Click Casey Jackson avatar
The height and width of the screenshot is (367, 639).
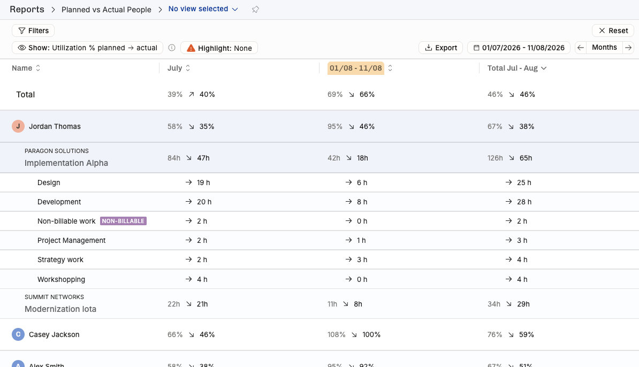pos(18,334)
